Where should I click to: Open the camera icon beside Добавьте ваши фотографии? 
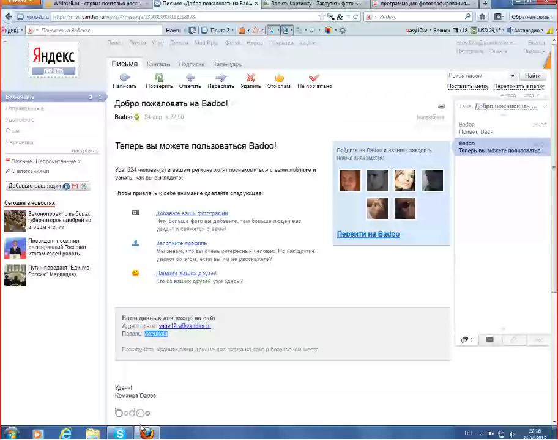136,213
